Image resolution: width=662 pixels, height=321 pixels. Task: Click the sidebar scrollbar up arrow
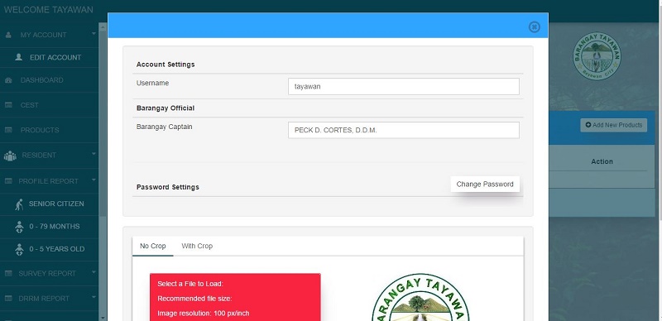103,26
